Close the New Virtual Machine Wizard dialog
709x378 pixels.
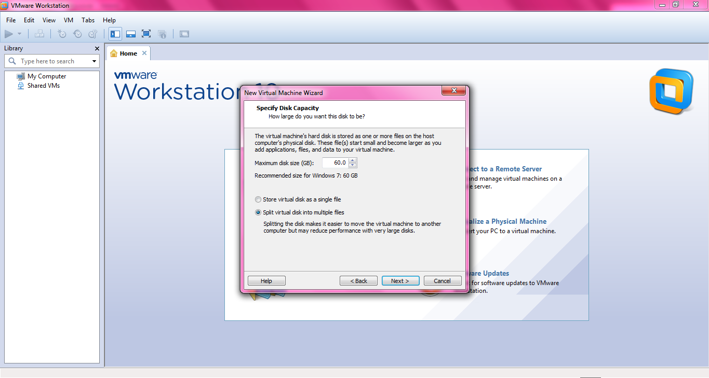pos(453,91)
